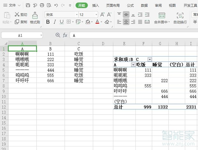Viewport: 198px width, 150px height.
Task: Align text to top
Action: [119, 14]
